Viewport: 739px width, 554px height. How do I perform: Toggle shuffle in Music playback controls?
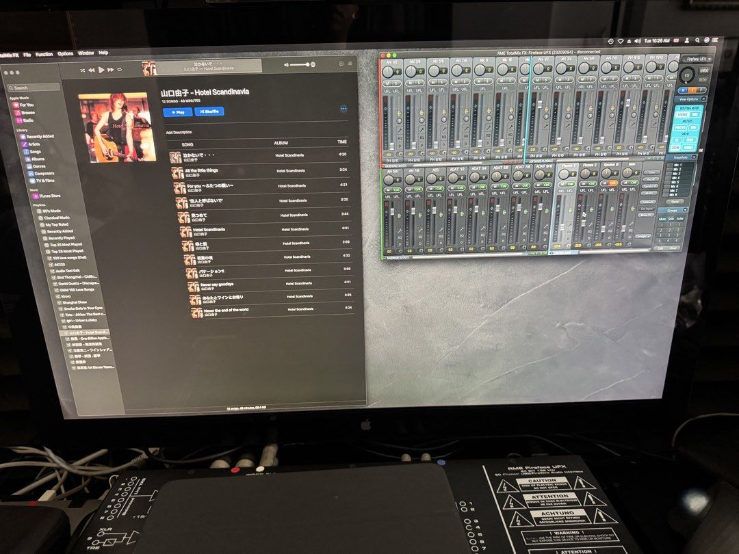click(83, 70)
